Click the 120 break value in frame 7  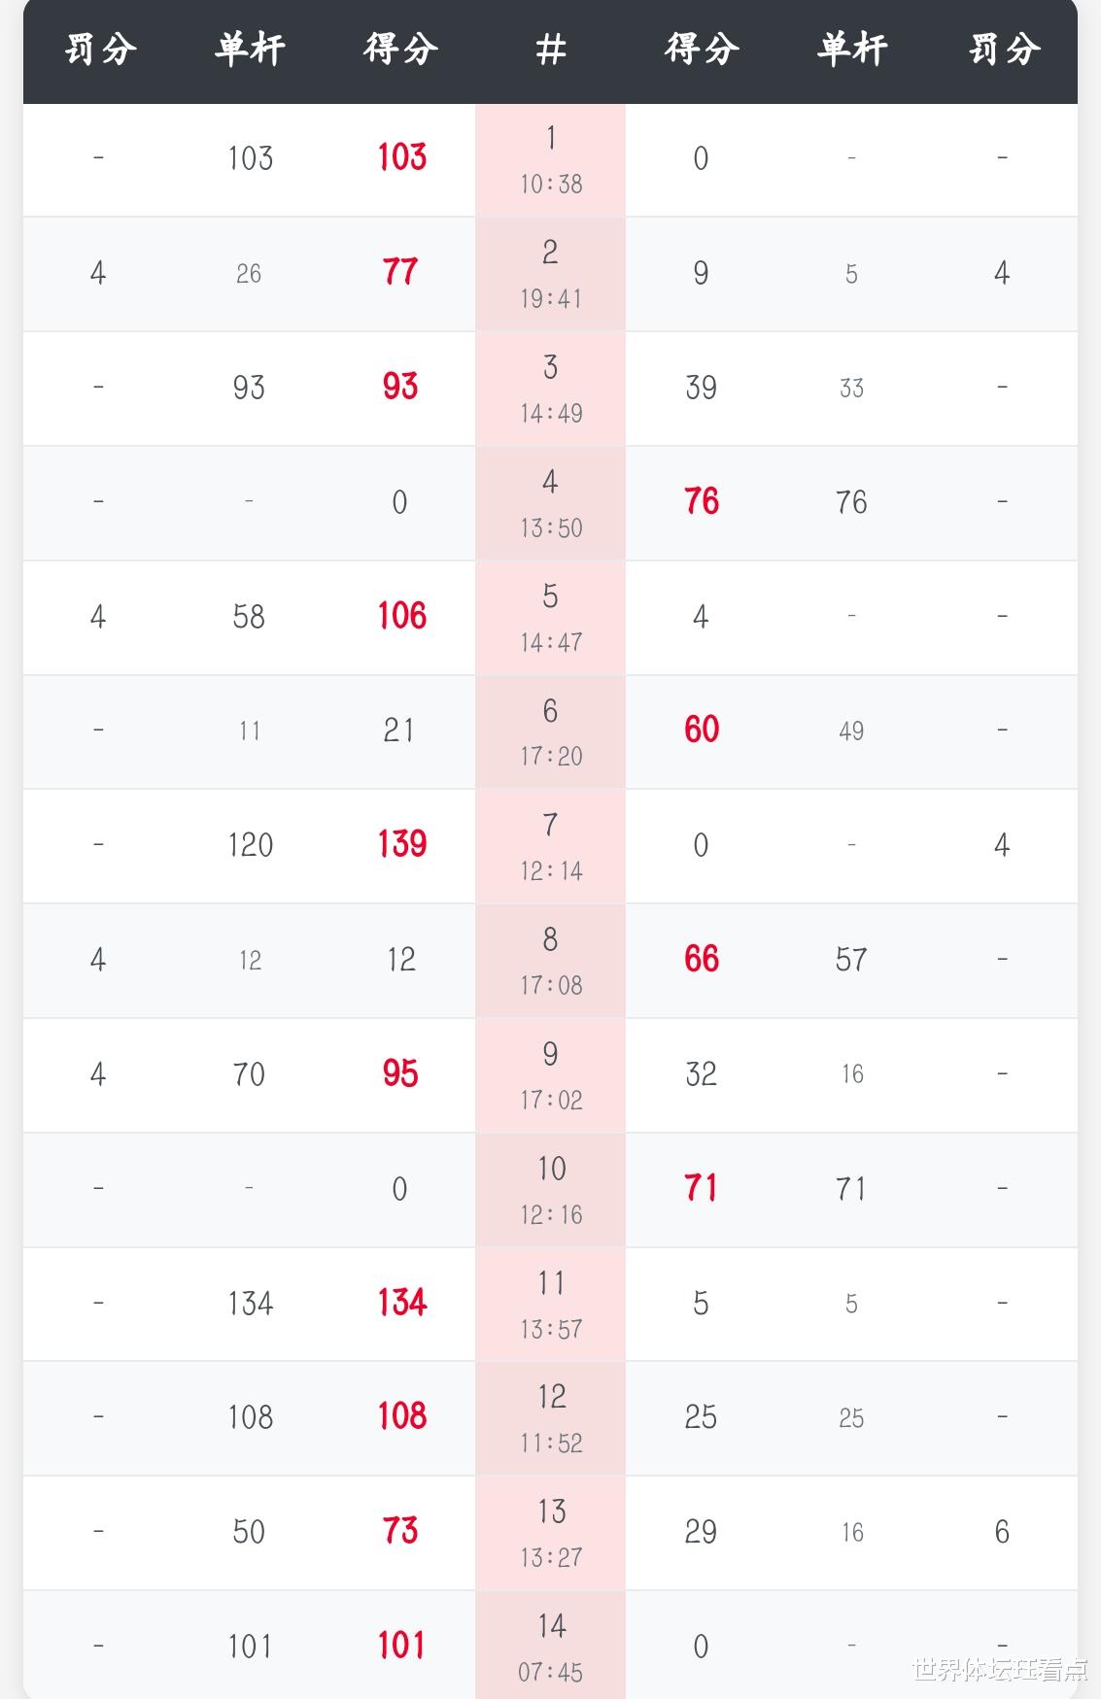250,845
